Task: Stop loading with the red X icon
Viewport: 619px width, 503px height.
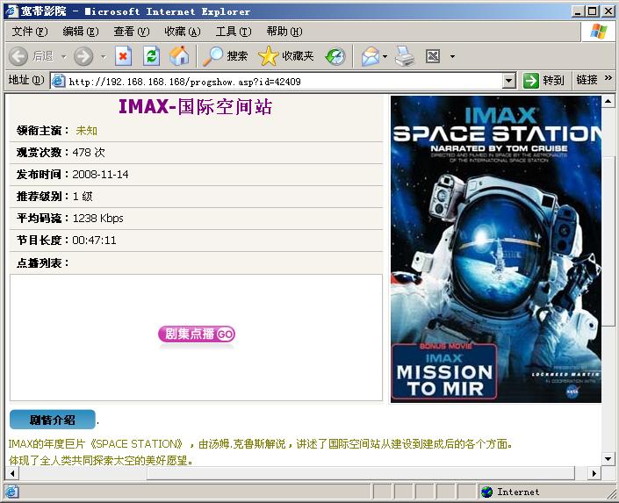Action: coord(123,56)
